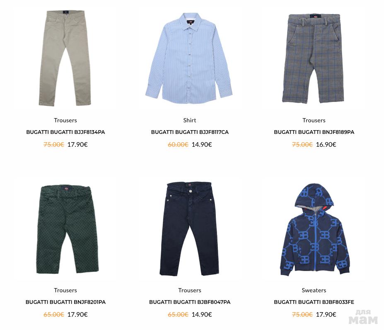The width and height of the screenshot is (384, 330).
Task: Open the blue striped shirt image
Action: pos(189,58)
